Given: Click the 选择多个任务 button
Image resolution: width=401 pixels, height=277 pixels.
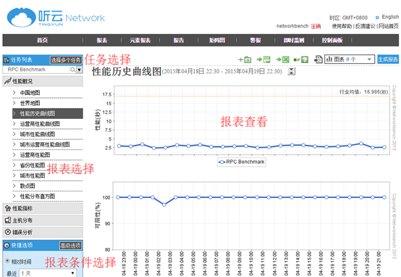Looking at the screenshot, I should coord(66,60).
